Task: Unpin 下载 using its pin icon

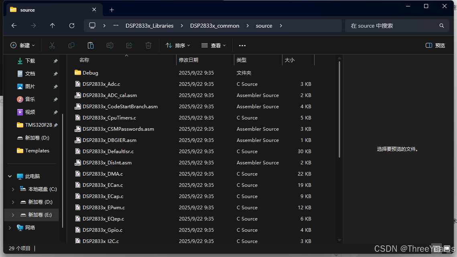Action: click(x=55, y=61)
